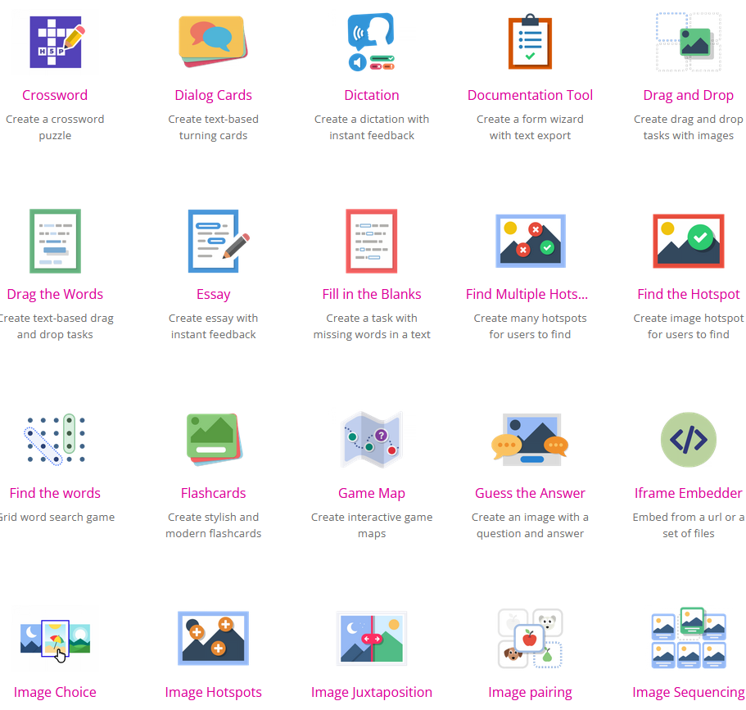Click the Find the words grid icon
746x710 pixels.
pos(55,440)
